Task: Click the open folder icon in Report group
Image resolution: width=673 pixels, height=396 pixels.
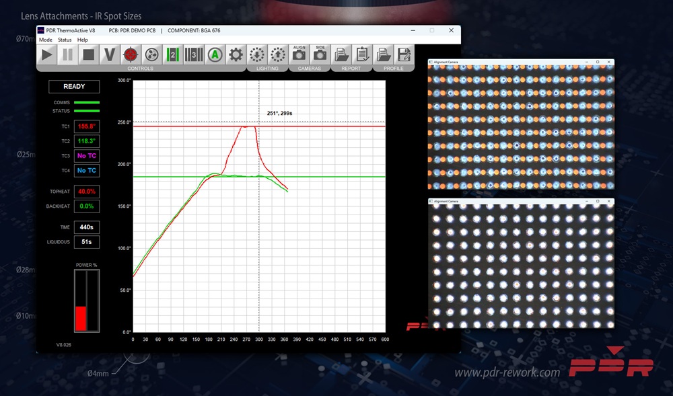Action: tap(342, 54)
